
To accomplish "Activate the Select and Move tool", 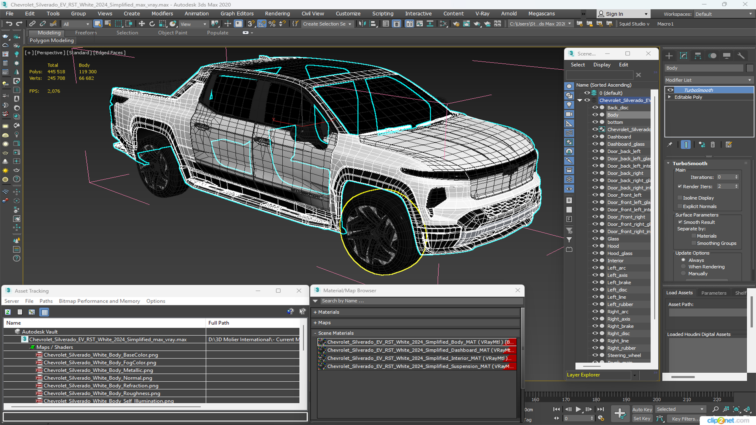I will (x=142, y=24).
